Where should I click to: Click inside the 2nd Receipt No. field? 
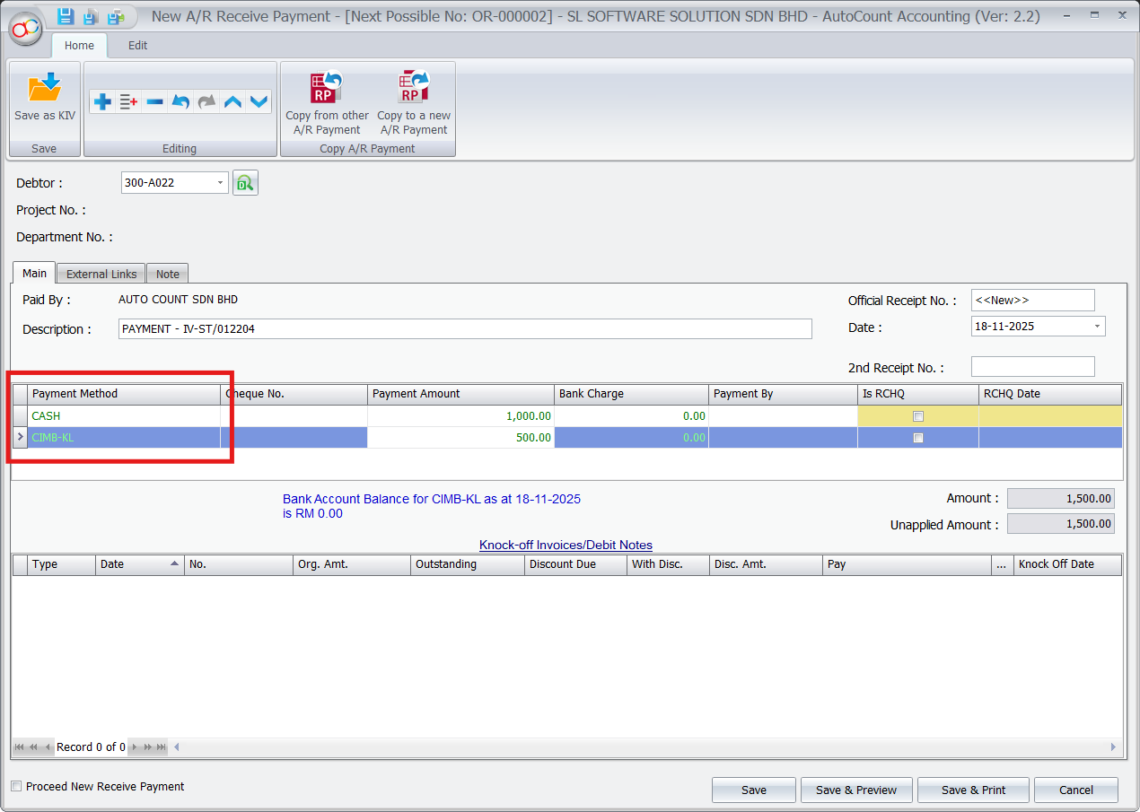tap(1031, 366)
